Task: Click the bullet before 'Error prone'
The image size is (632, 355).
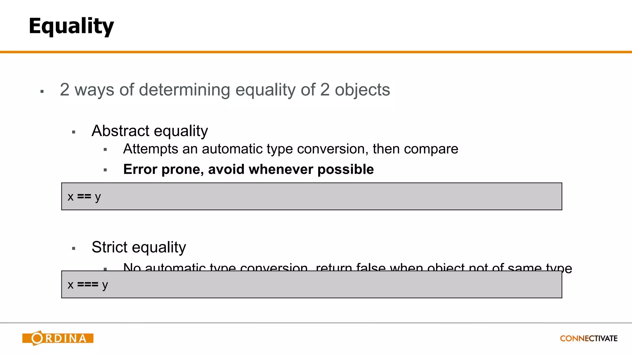Action: coord(105,170)
